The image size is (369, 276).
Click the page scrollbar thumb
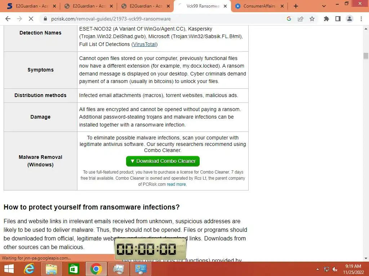pos(366,56)
